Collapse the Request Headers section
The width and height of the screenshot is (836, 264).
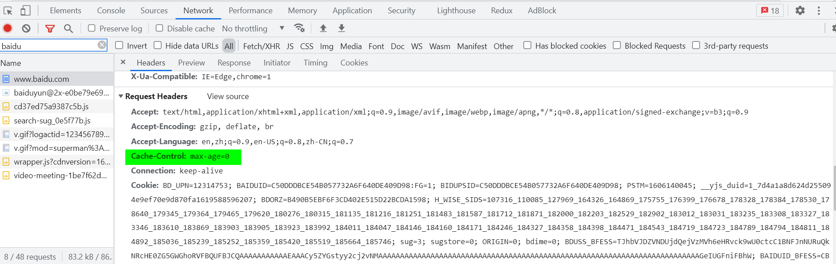click(121, 96)
